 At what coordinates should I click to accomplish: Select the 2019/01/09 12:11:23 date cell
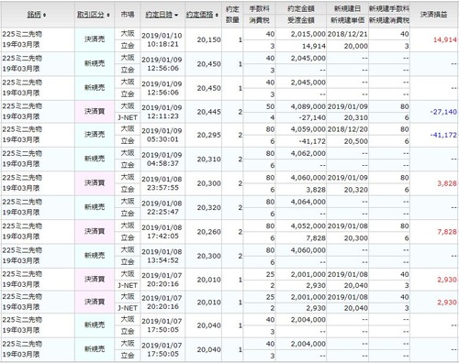162,112
